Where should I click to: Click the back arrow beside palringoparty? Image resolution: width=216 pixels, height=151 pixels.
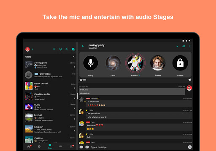point(83,46)
